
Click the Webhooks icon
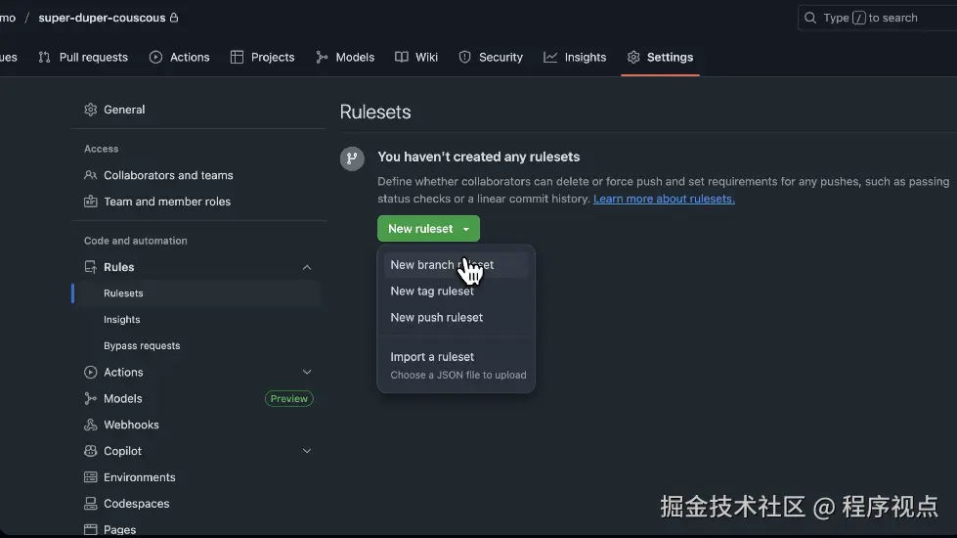tap(90, 425)
